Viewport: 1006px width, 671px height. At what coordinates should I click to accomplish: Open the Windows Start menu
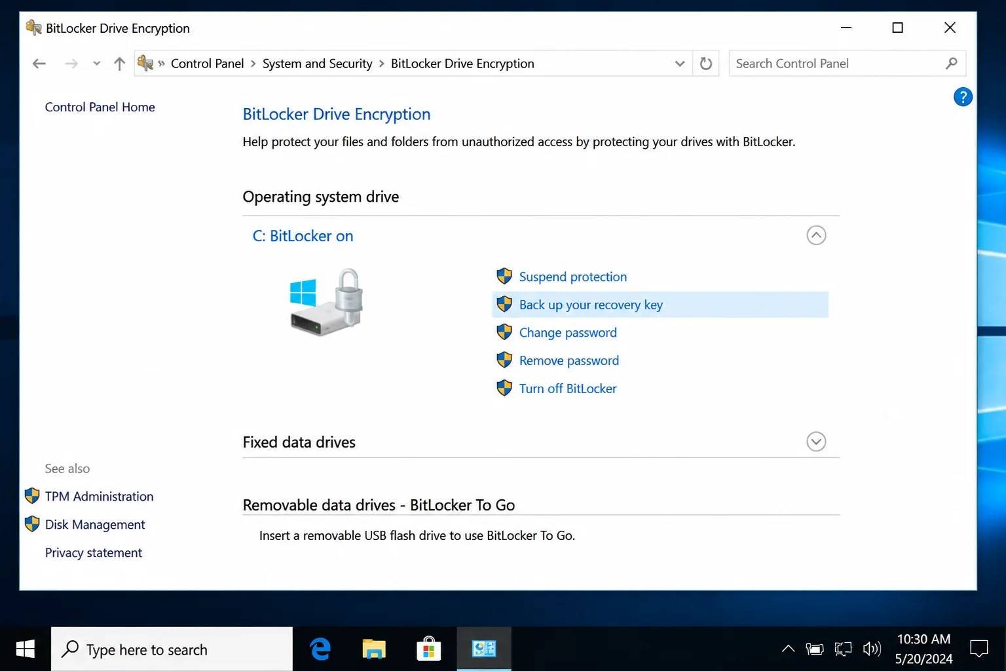[25, 649]
